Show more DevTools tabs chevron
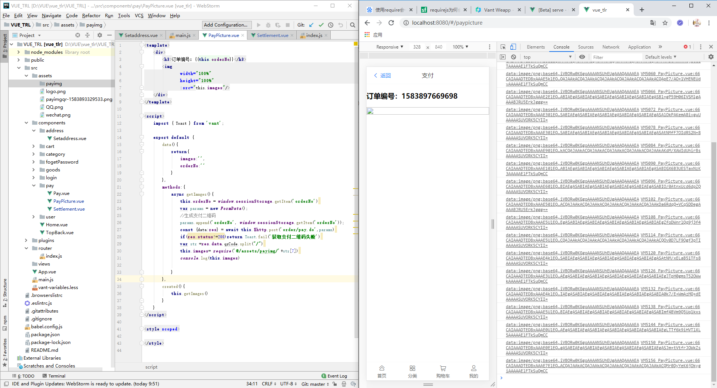The width and height of the screenshot is (717, 388). coord(660,47)
